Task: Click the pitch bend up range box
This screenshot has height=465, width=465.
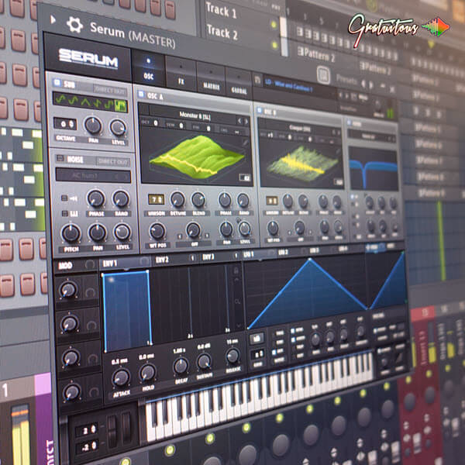Action: pyautogui.click(x=86, y=429)
